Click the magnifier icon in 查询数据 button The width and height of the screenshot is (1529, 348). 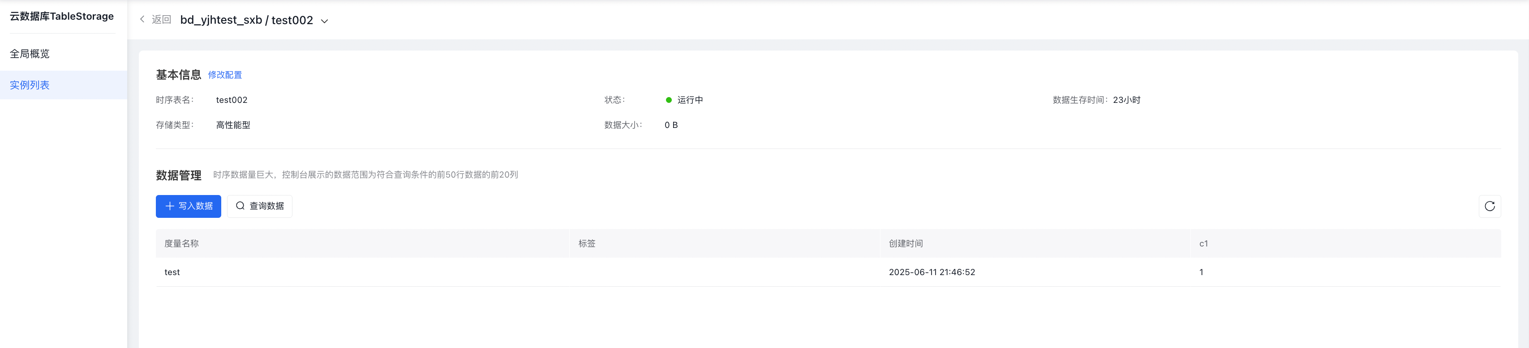(x=241, y=206)
